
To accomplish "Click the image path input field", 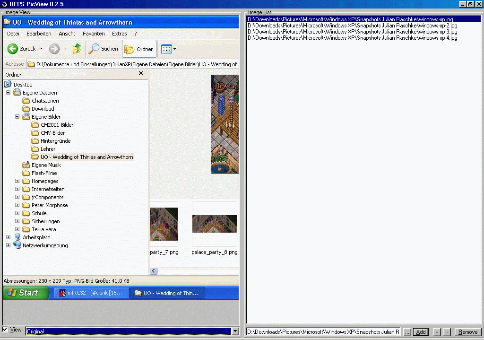I will point(323,332).
